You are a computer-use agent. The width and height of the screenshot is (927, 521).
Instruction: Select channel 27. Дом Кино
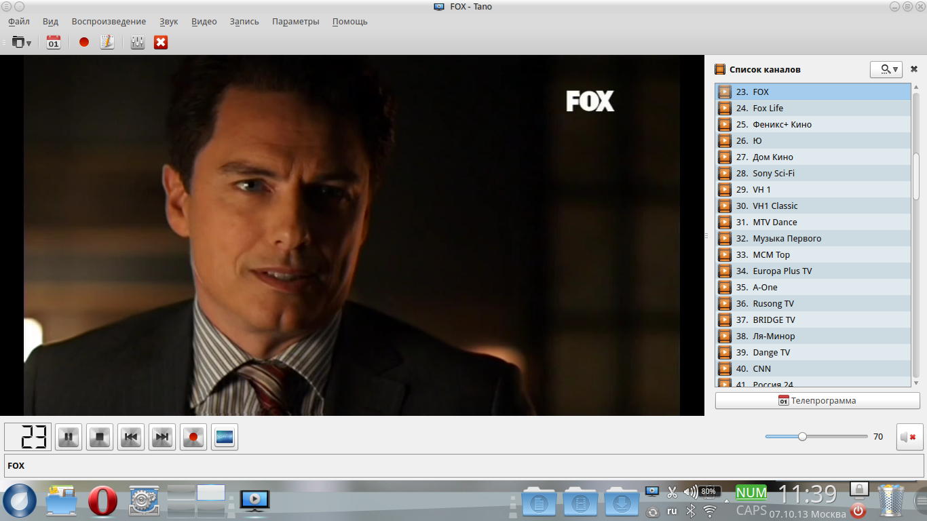813,157
